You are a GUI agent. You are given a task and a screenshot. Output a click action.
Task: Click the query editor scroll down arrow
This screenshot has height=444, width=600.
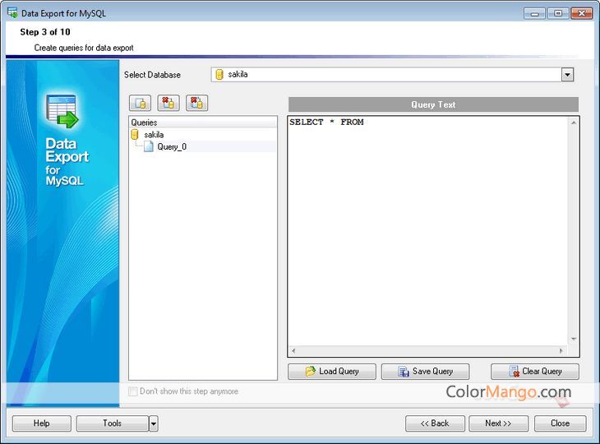pos(573,339)
